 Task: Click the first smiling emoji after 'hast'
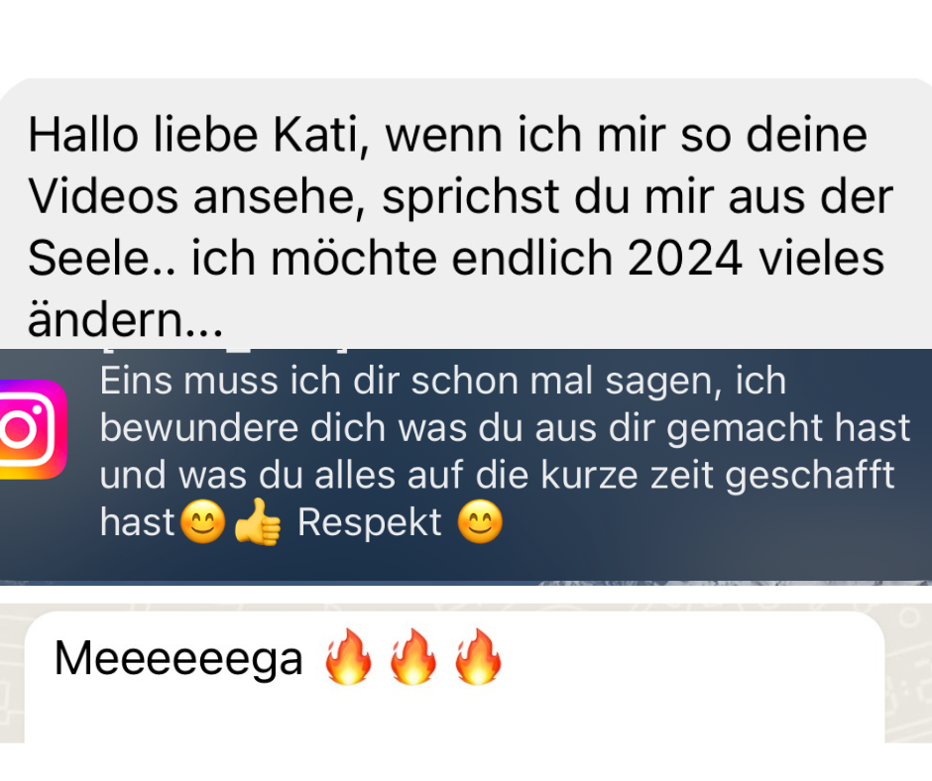pyautogui.click(x=202, y=522)
